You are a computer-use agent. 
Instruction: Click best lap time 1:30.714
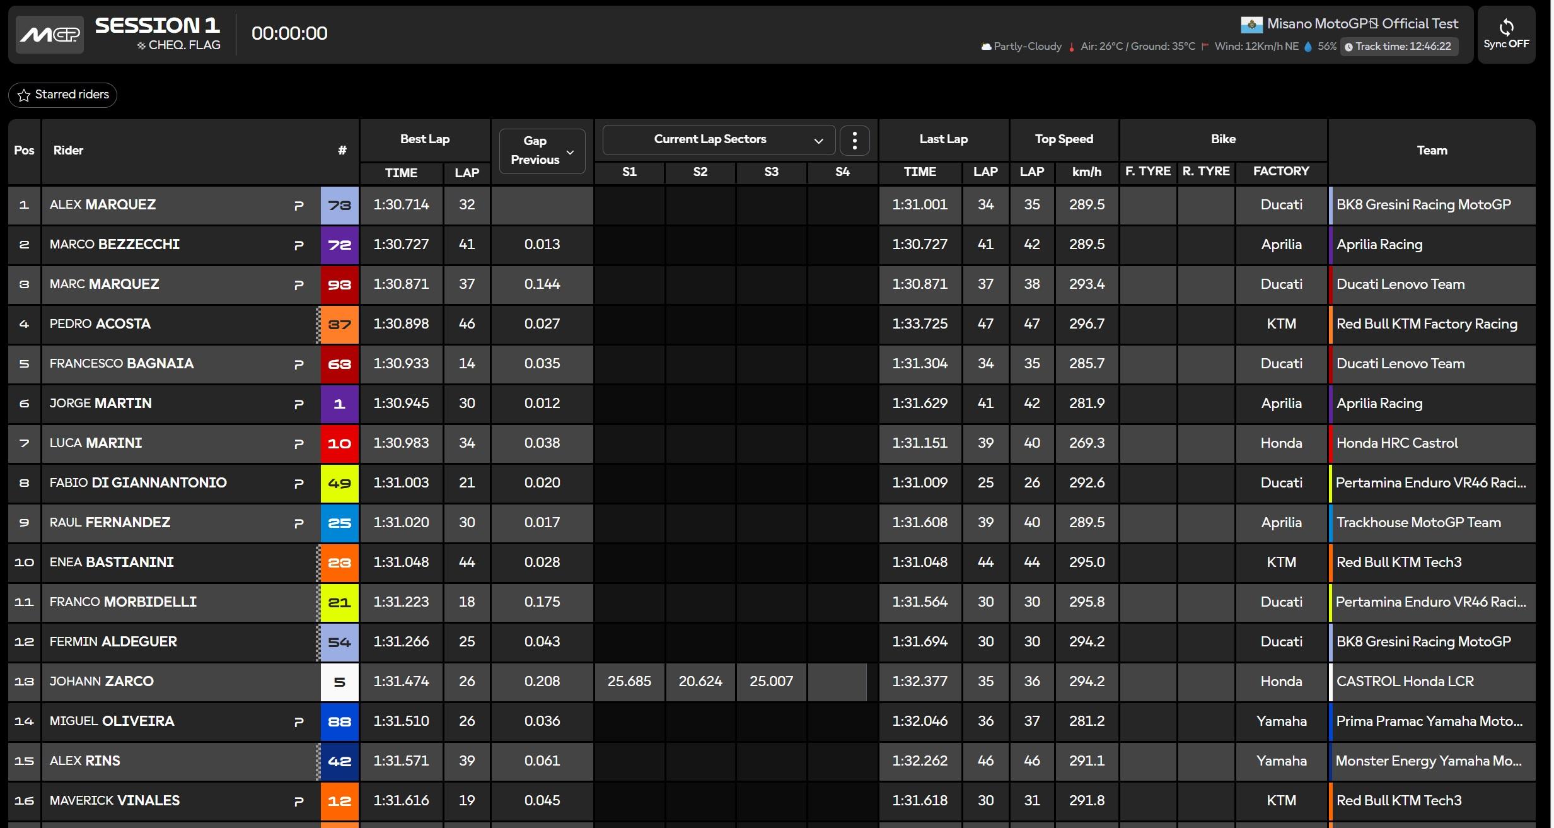point(401,205)
